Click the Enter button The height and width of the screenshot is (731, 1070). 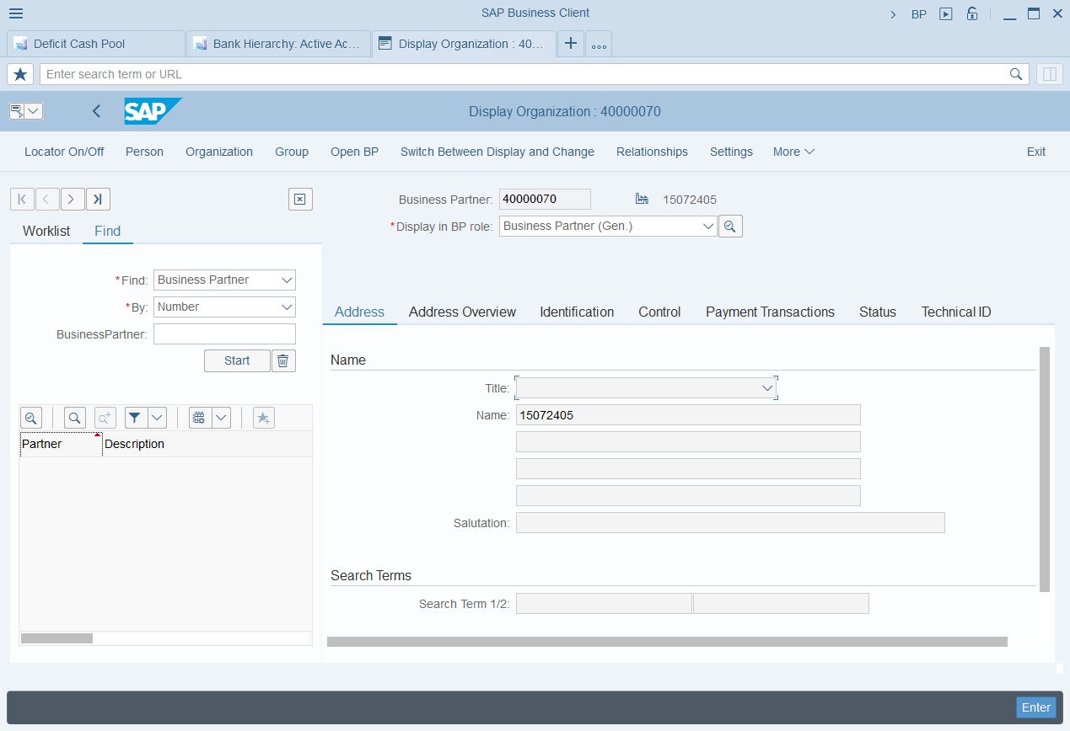[x=1036, y=707]
